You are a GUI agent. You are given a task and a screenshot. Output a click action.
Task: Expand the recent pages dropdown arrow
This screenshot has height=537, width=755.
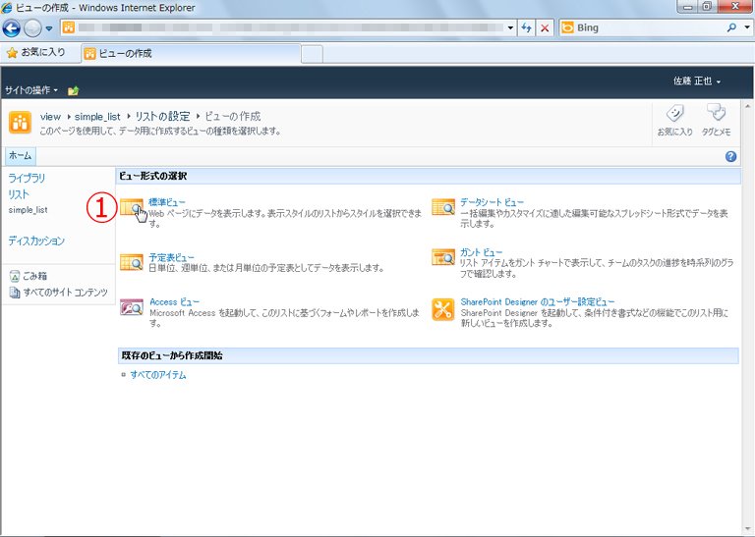(x=48, y=28)
